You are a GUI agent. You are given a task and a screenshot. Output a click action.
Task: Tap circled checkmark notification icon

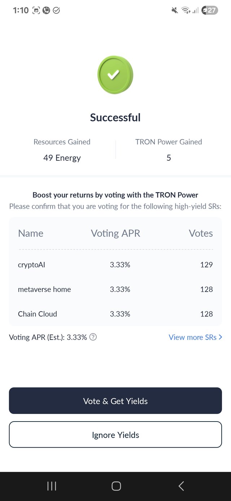(56, 10)
